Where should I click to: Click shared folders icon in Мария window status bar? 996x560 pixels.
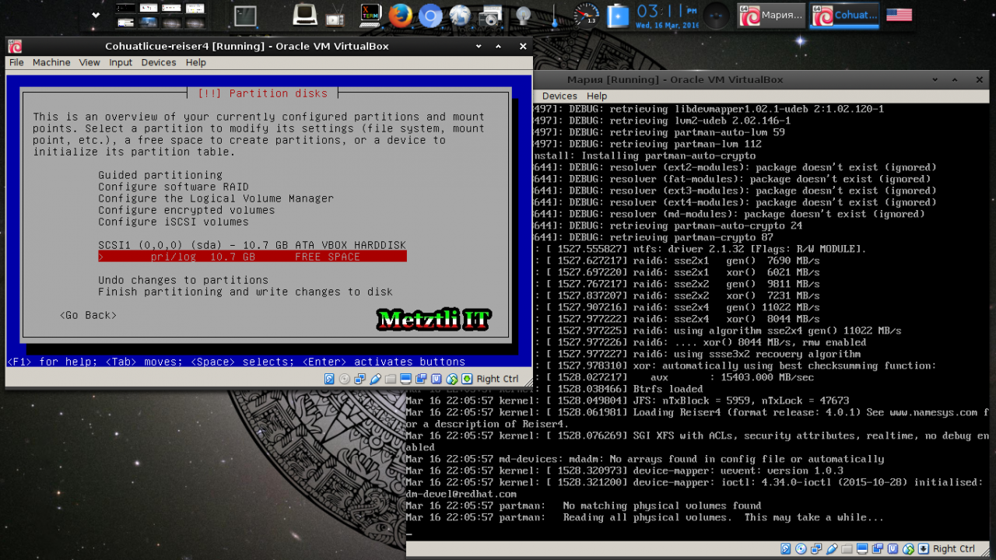(x=847, y=548)
